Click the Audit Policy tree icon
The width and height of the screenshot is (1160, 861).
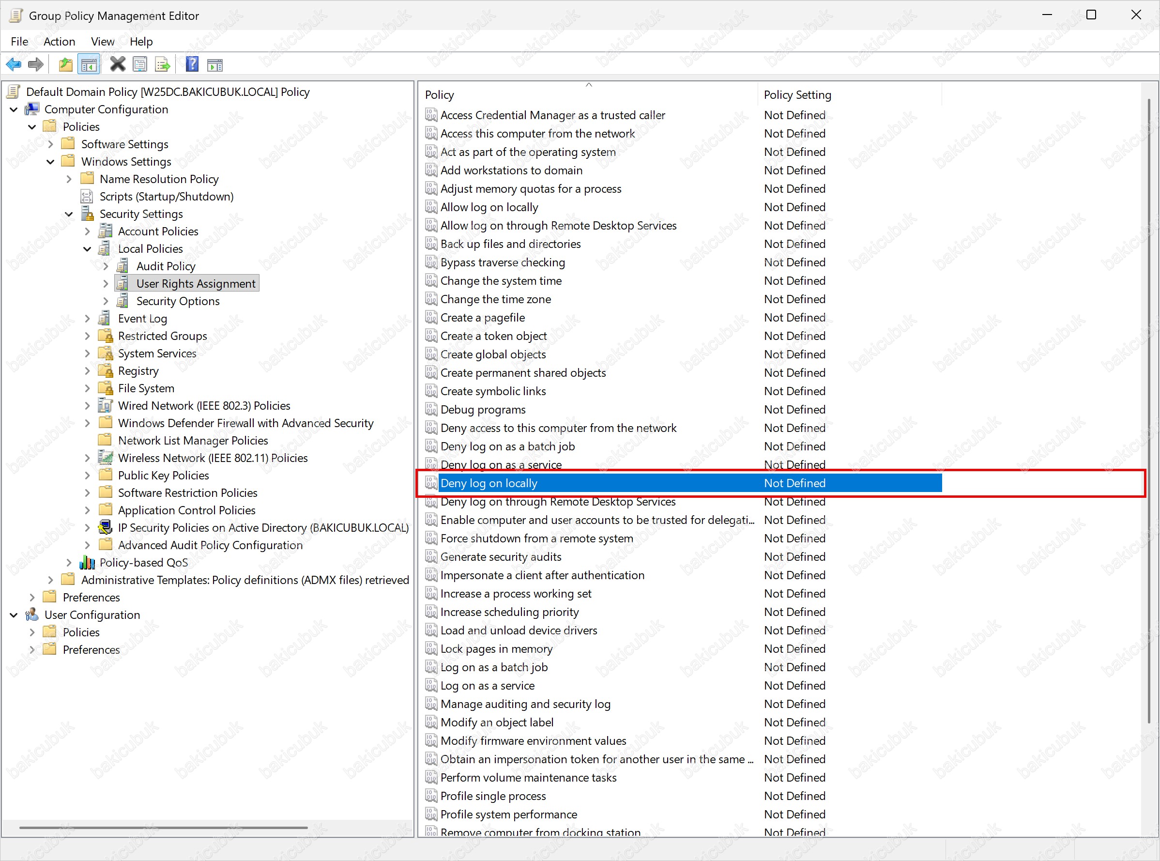(x=123, y=266)
